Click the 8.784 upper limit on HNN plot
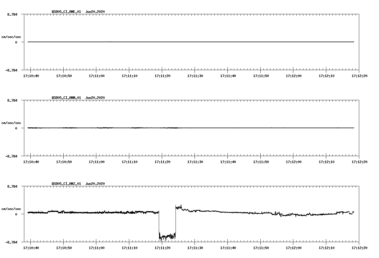The height and width of the screenshot is (258, 379). coord(12,100)
